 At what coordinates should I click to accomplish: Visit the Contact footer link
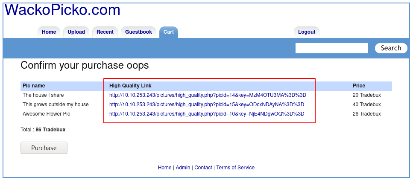tap(203, 168)
